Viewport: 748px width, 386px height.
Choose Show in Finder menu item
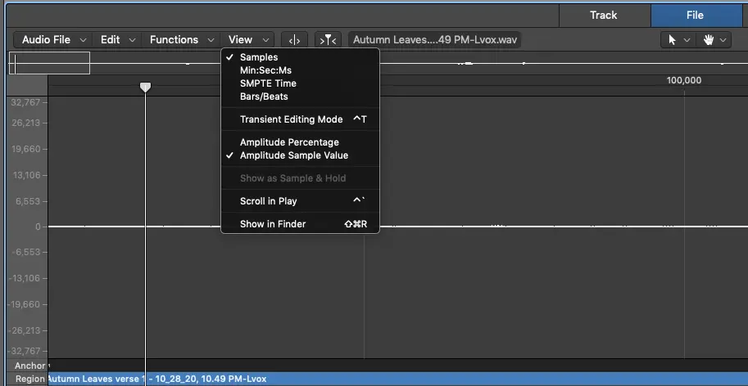click(272, 224)
